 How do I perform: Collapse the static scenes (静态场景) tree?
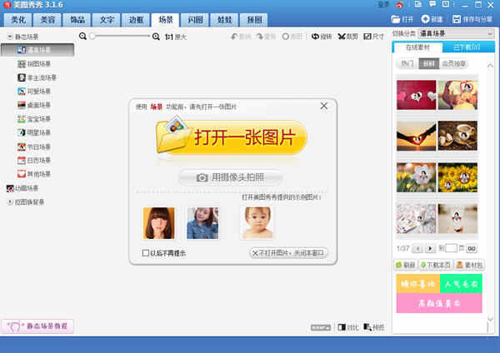[8, 37]
